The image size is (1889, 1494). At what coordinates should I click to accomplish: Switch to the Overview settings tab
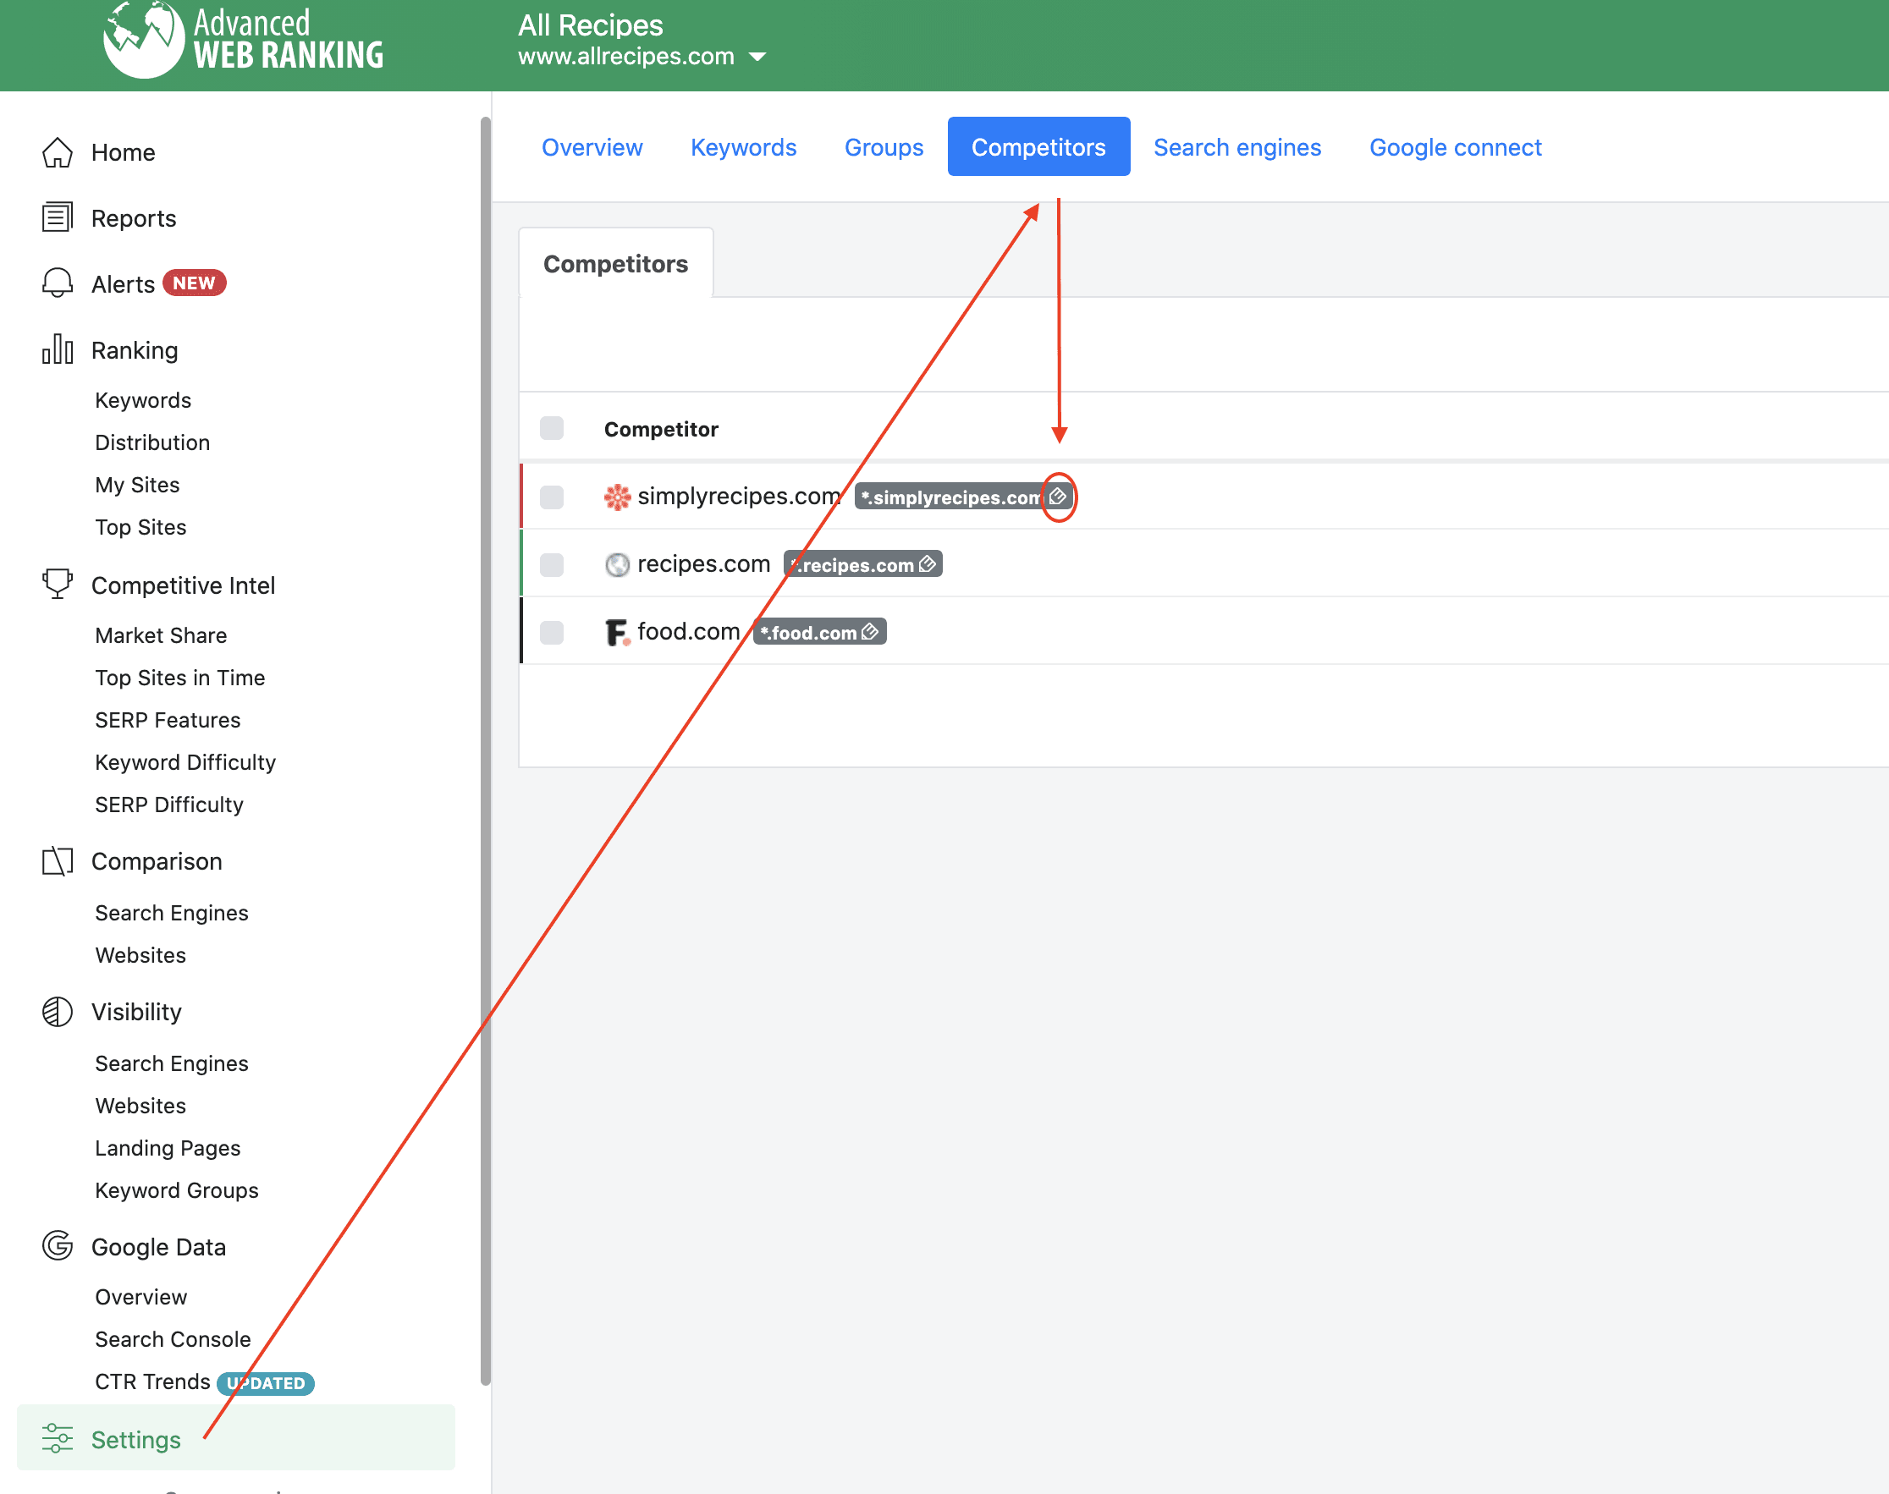(592, 147)
